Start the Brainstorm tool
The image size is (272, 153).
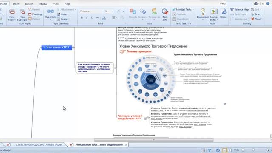tap(203, 14)
